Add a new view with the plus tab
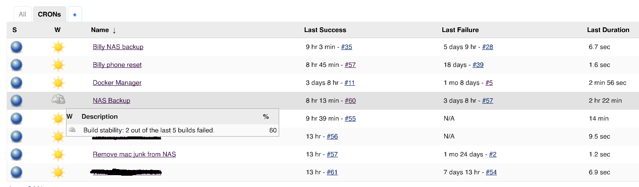 tap(75, 15)
